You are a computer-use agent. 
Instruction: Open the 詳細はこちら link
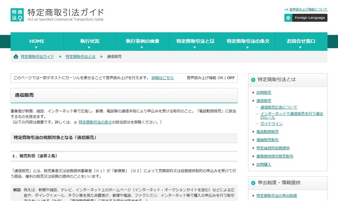point(163,78)
